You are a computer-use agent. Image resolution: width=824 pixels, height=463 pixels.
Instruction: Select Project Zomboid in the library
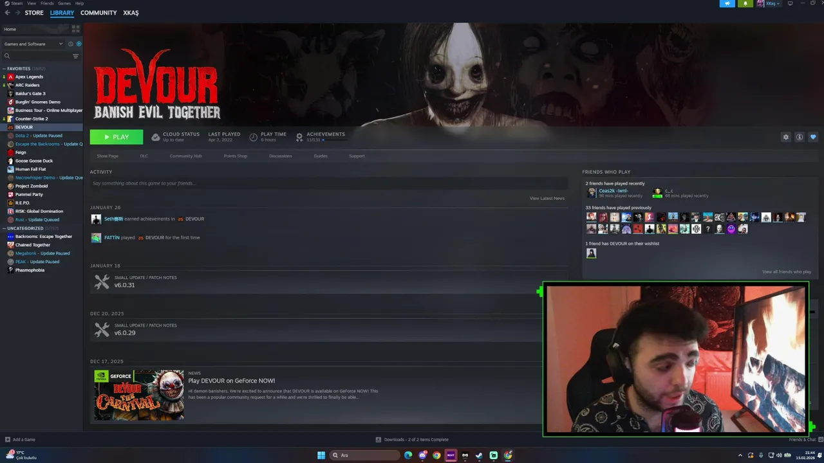point(32,186)
